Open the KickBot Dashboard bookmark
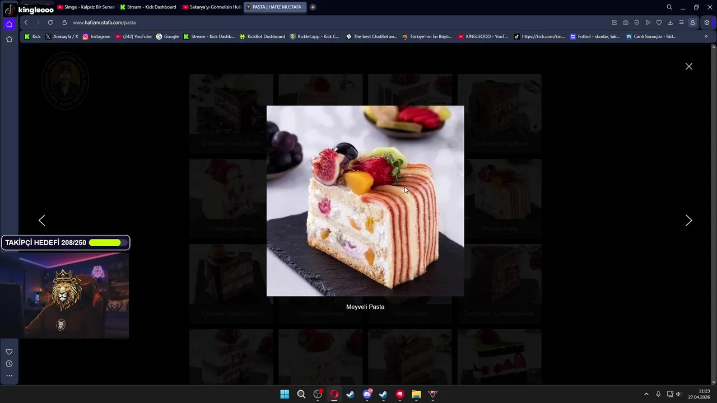 [x=262, y=36]
